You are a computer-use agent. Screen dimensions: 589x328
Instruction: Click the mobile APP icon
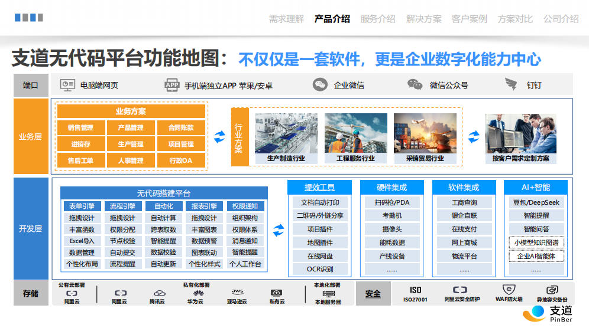coord(172,85)
